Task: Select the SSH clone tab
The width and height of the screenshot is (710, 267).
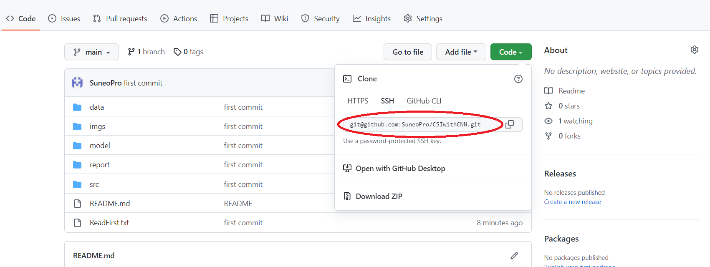Action: [387, 101]
